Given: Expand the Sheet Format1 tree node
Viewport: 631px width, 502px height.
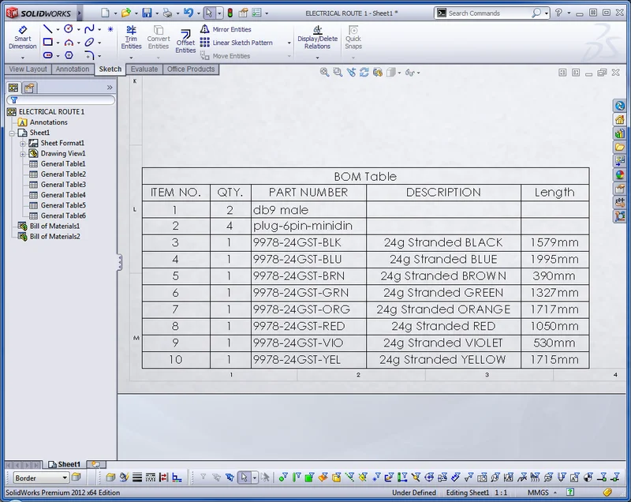Looking at the screenshot, I should pyautogui.click(x=23, y=143).
